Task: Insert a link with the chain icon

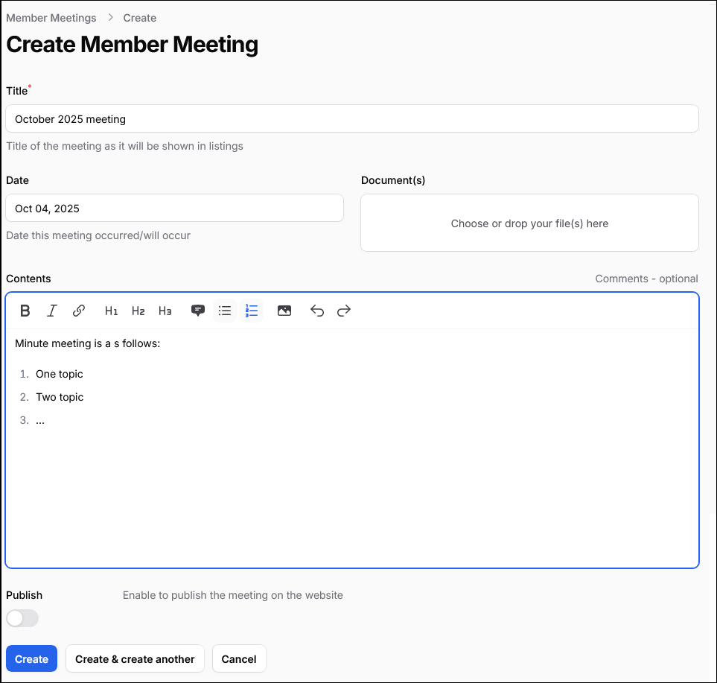Action: coord(79,311)
